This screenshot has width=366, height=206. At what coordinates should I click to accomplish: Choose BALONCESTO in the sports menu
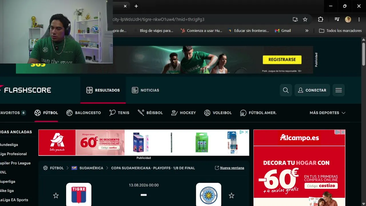[83, 113]
